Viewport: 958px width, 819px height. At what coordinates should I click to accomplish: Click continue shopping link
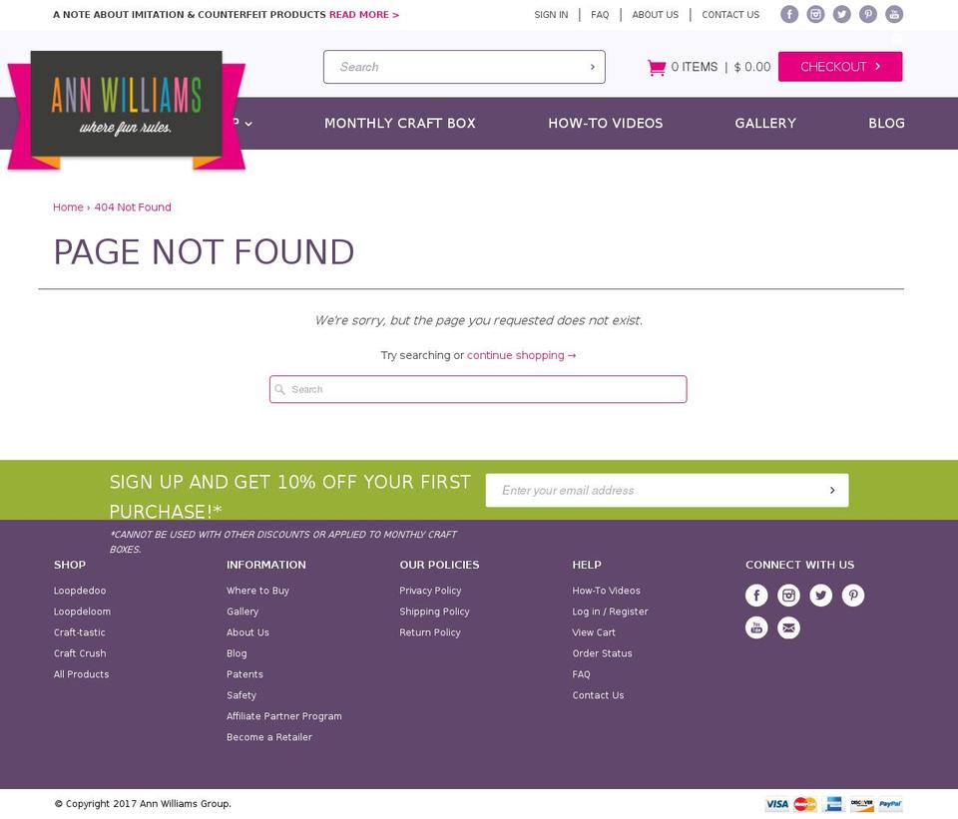522,355
